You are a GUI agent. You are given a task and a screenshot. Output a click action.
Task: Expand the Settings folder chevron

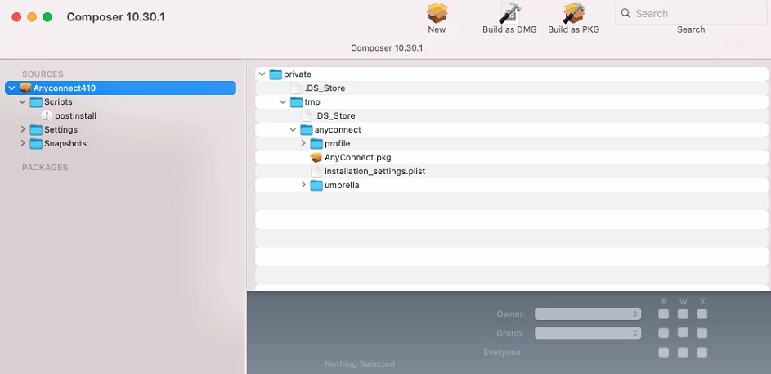click(23, 129)
